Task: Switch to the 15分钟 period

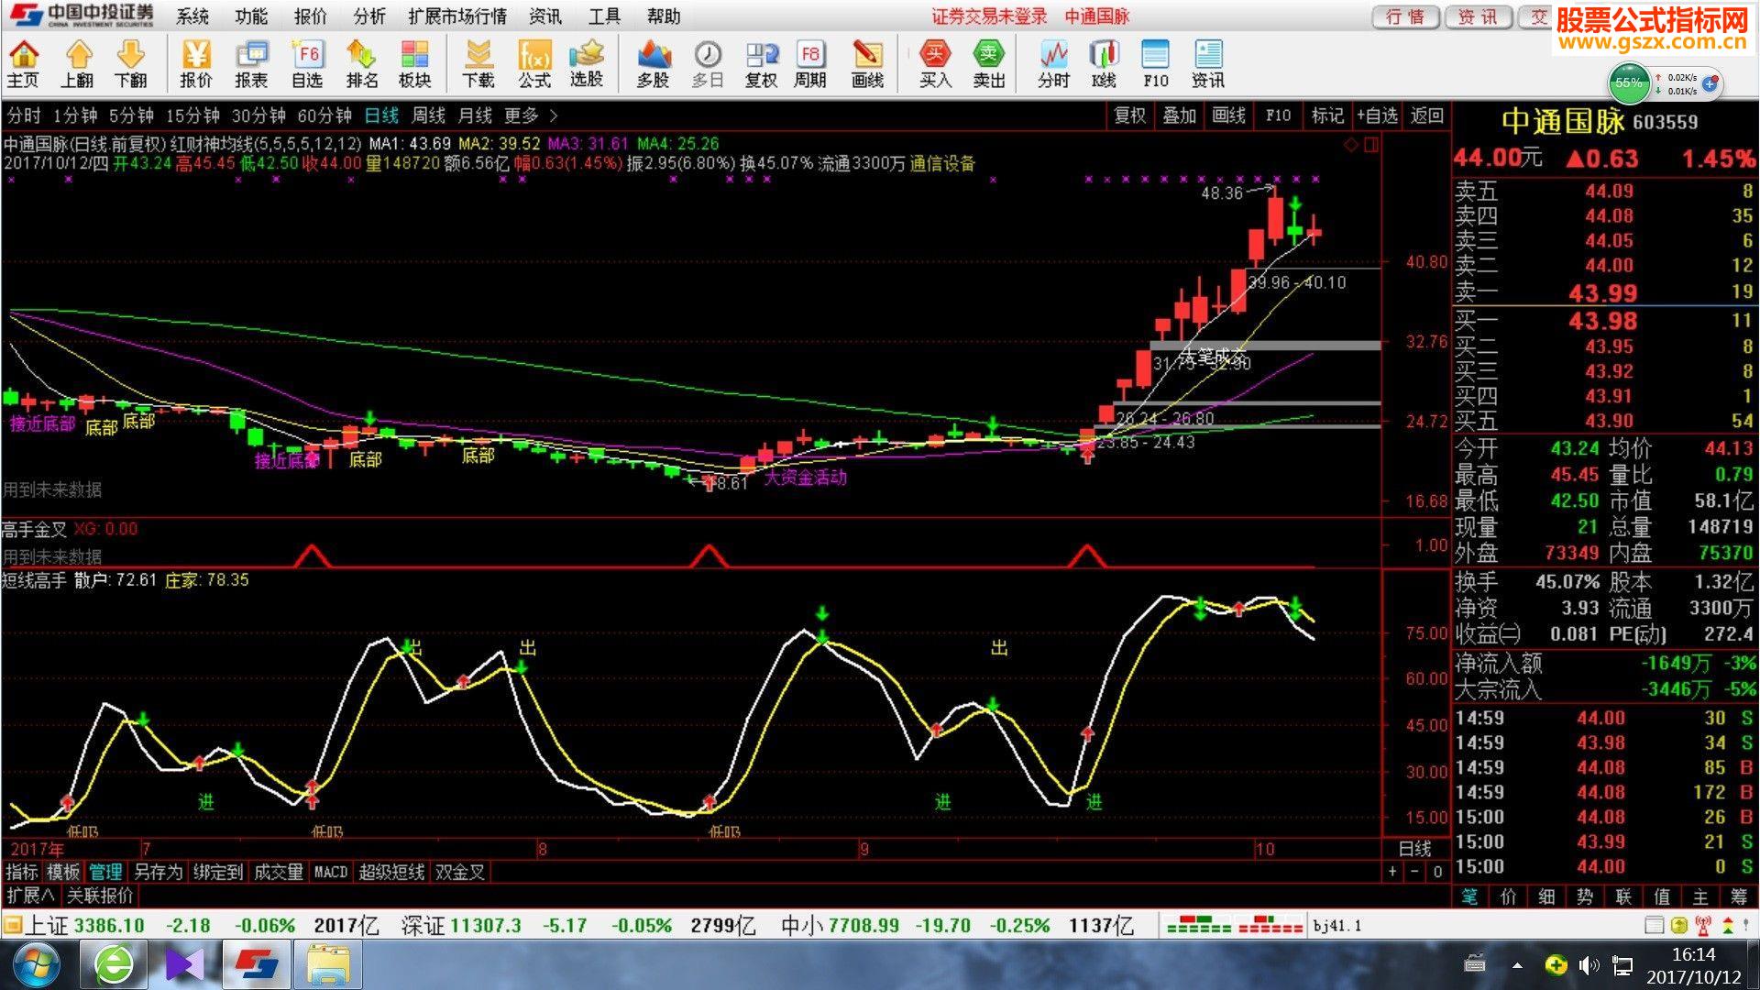Action: [192, 115]
